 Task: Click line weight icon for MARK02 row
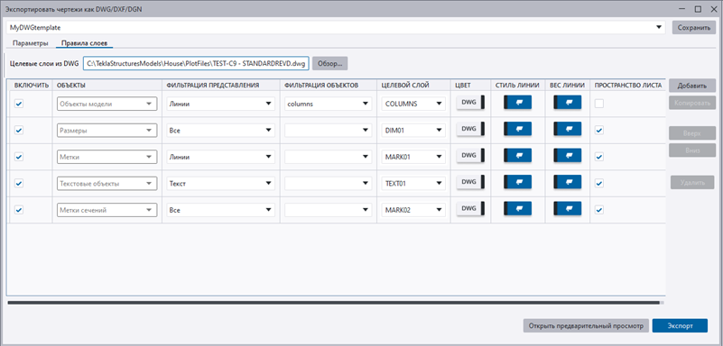pos(567,209)
